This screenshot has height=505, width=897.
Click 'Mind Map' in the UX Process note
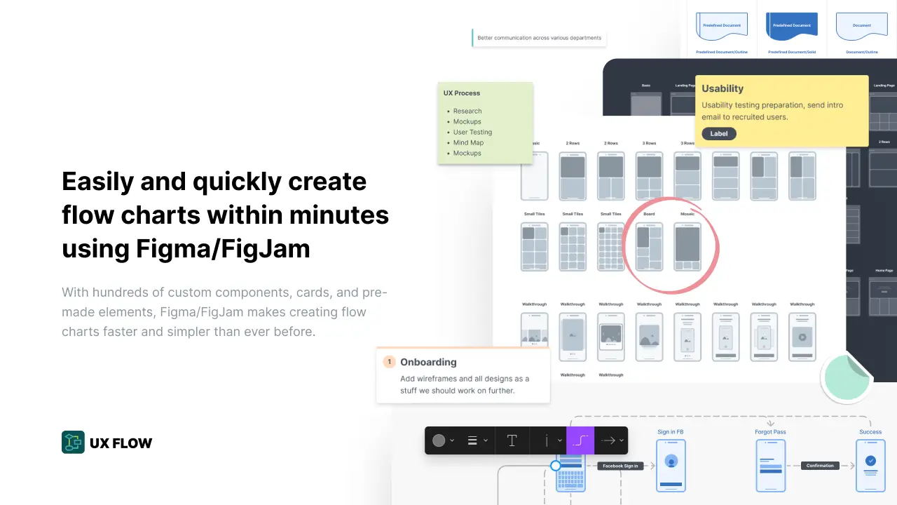coord(468,142)
